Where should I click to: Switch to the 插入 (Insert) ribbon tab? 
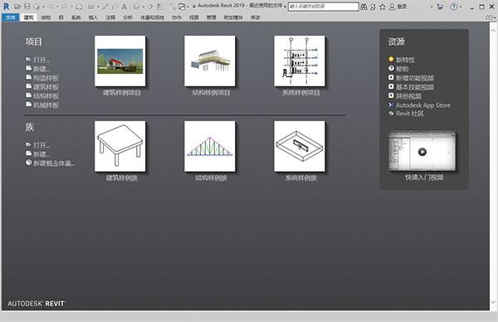93,17
